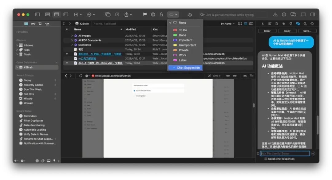The height and width of the screenshot is (180, 332).
Task: Click the warning triangle icon
Action: pos(275,14)
